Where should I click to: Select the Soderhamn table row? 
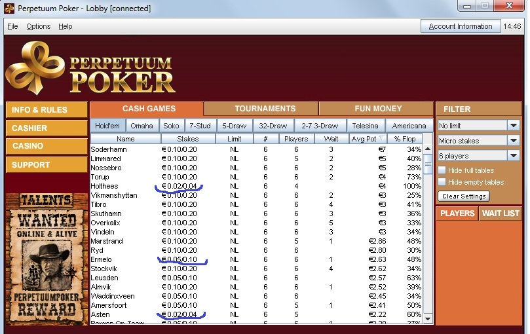[256, 149]
